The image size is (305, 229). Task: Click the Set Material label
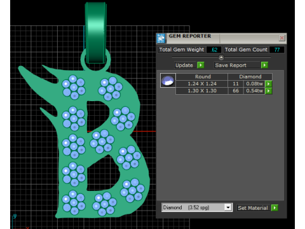point(253,208)
